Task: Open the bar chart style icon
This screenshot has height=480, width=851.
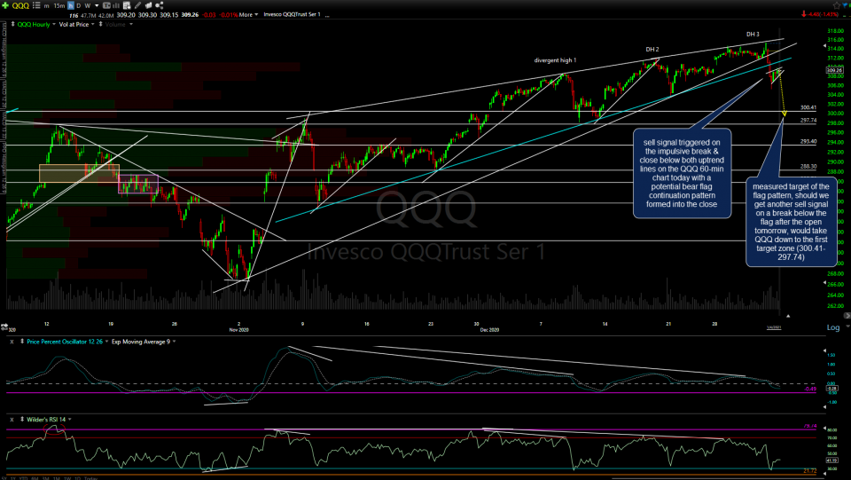Action: pyautogui.click(x=115, y=5)
